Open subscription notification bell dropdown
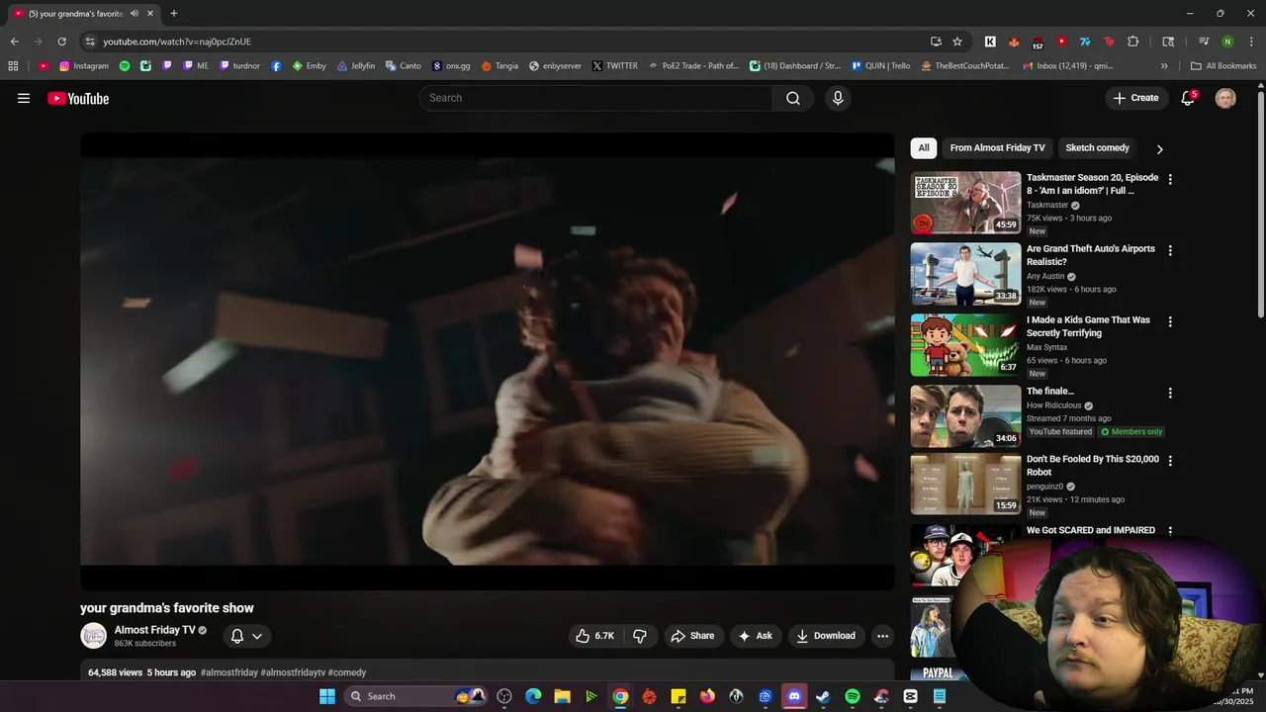Screen dimensions: 1266x712 pyautogui.click(x=246, y=636)
